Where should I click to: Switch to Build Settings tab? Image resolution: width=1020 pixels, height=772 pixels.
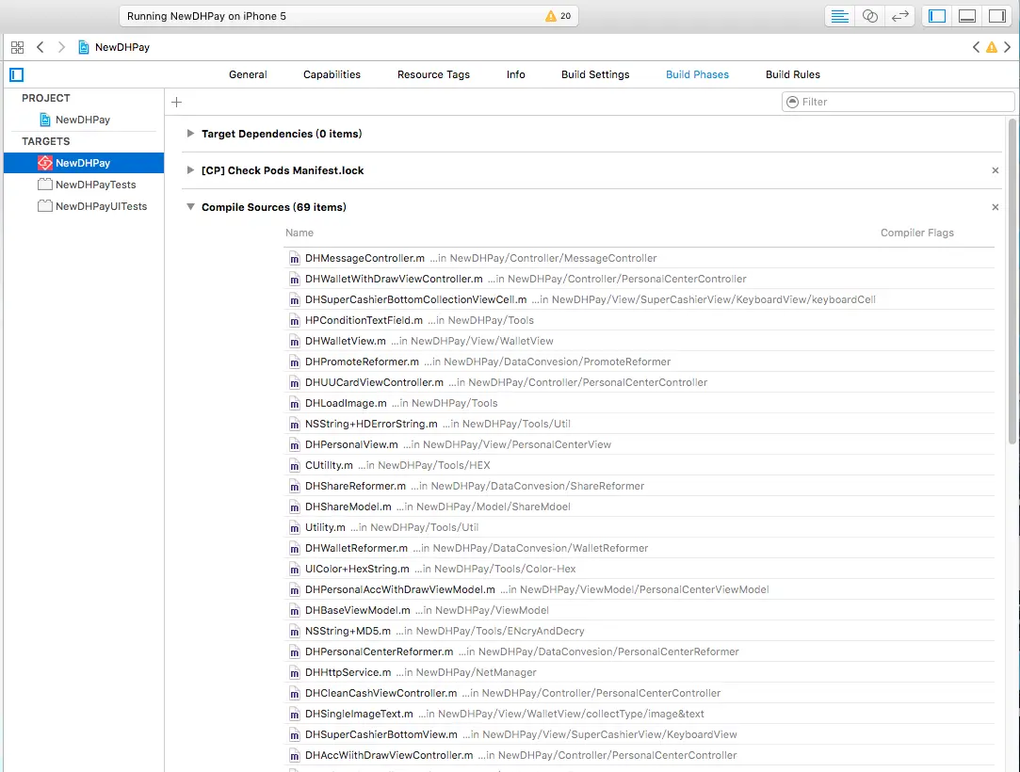pos(595,74)
